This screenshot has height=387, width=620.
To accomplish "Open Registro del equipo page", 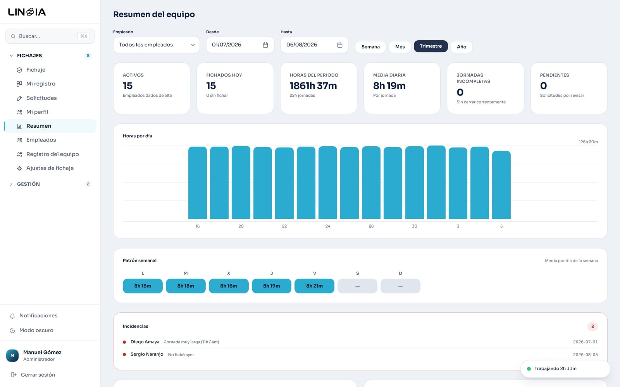I will pyautogui.click(x=50, y=154).
